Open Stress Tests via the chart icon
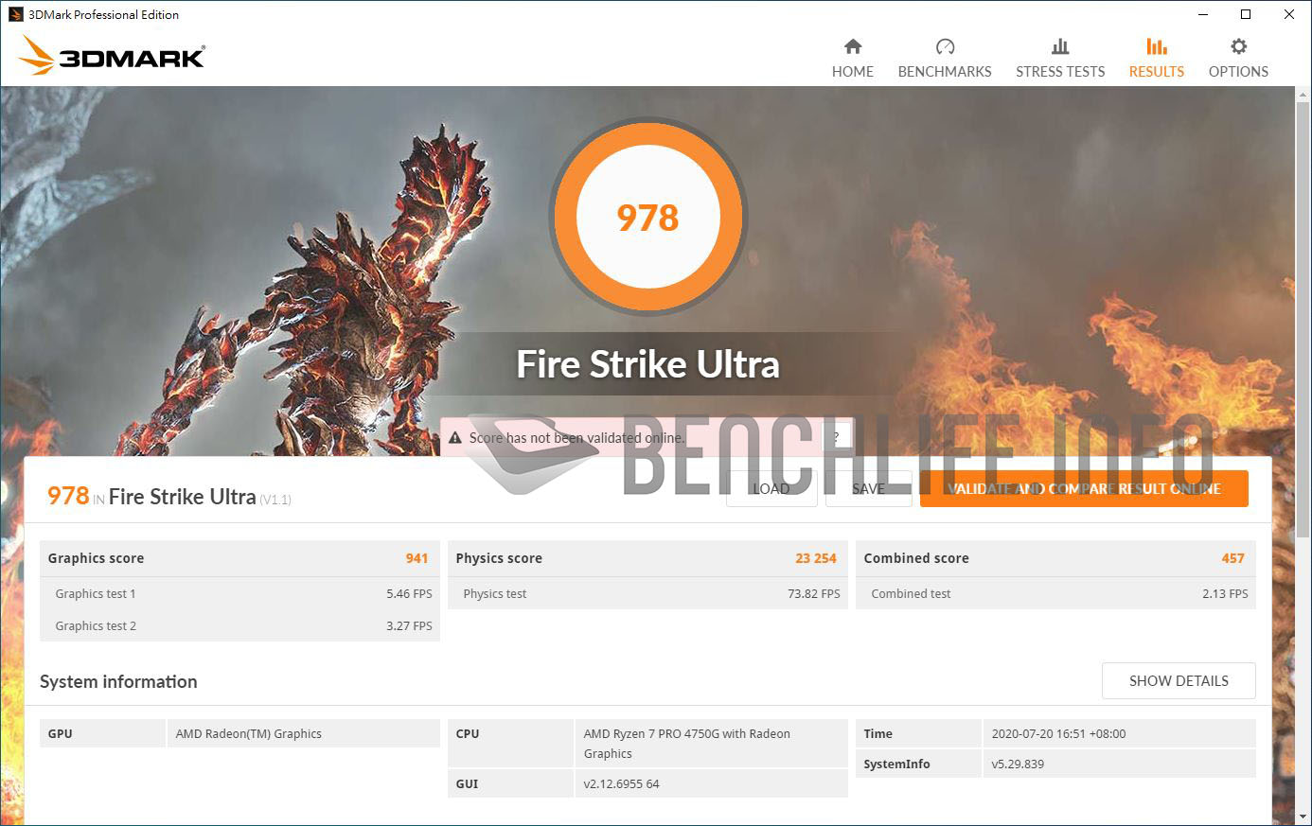 pyautogui.click(x=1059, y=44)
